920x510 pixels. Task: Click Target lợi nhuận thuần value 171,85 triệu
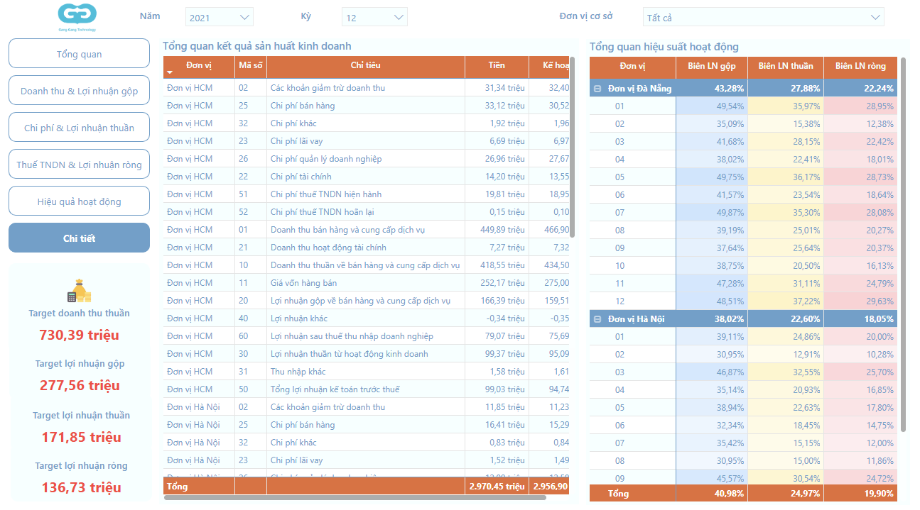[x=81, y=437]
